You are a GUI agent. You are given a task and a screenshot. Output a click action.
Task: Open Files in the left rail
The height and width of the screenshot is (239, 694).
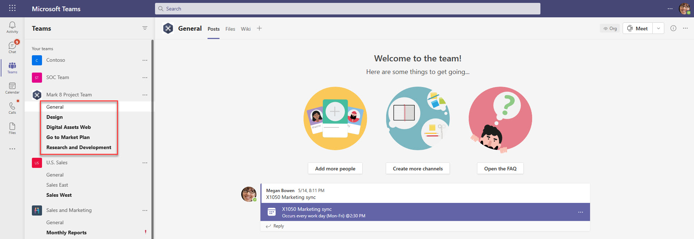tap(12, 128)
